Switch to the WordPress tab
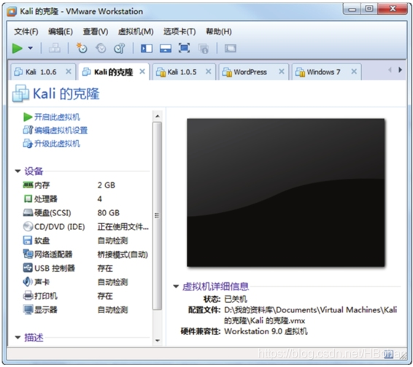 tap(254, 72)
